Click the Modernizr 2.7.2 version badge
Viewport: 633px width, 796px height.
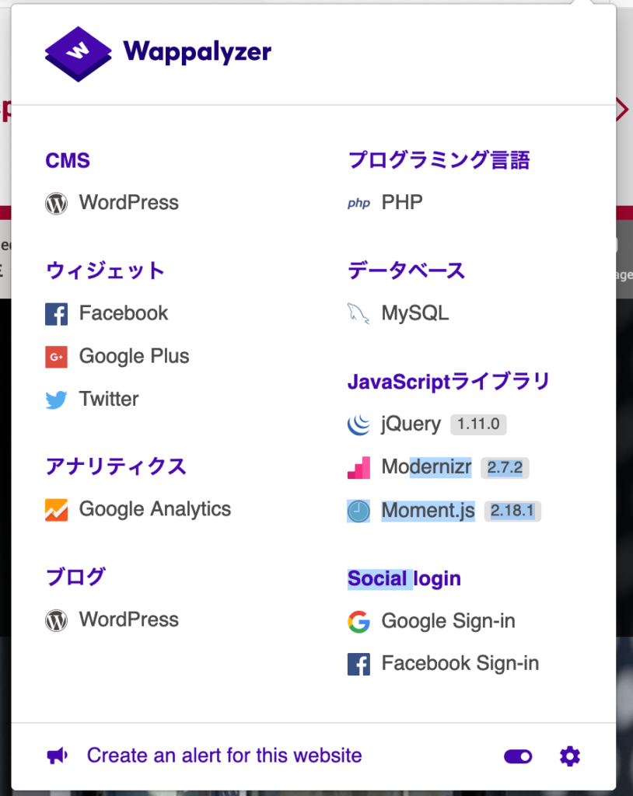[505, 467]
